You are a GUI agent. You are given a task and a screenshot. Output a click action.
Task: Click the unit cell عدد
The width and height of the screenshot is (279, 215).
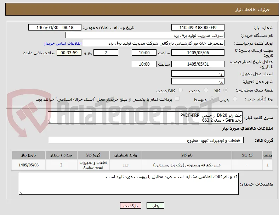(x=126, y=165)
